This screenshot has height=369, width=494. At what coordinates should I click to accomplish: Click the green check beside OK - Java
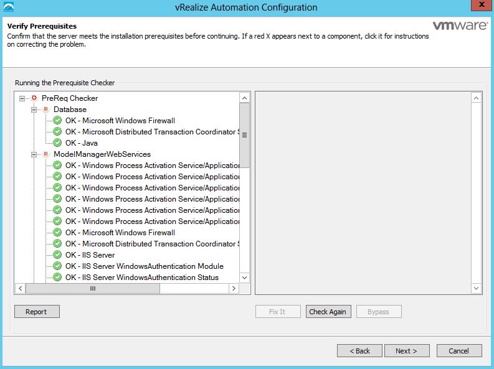click(x=57, y=143)
